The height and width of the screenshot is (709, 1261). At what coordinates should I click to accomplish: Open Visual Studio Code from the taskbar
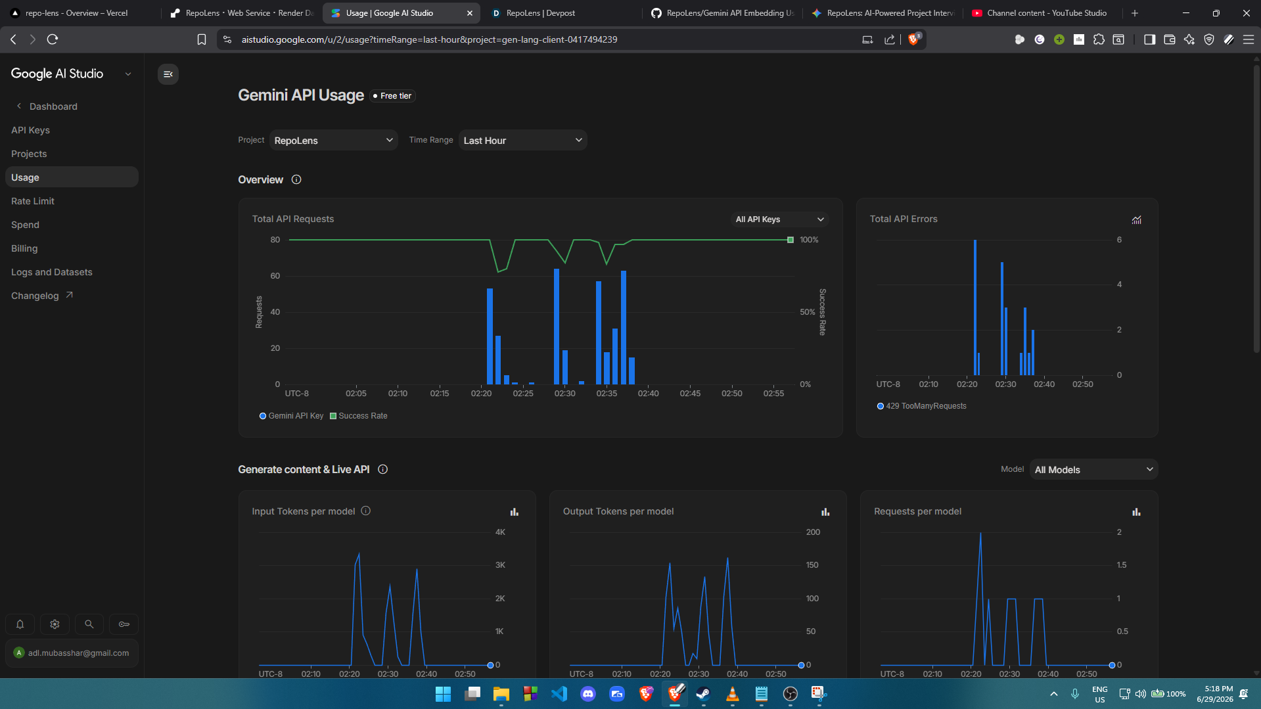coord(559,694)
